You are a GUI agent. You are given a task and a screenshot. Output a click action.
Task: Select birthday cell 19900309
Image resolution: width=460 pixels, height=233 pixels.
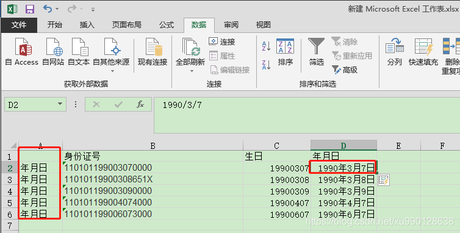[276, 191]
